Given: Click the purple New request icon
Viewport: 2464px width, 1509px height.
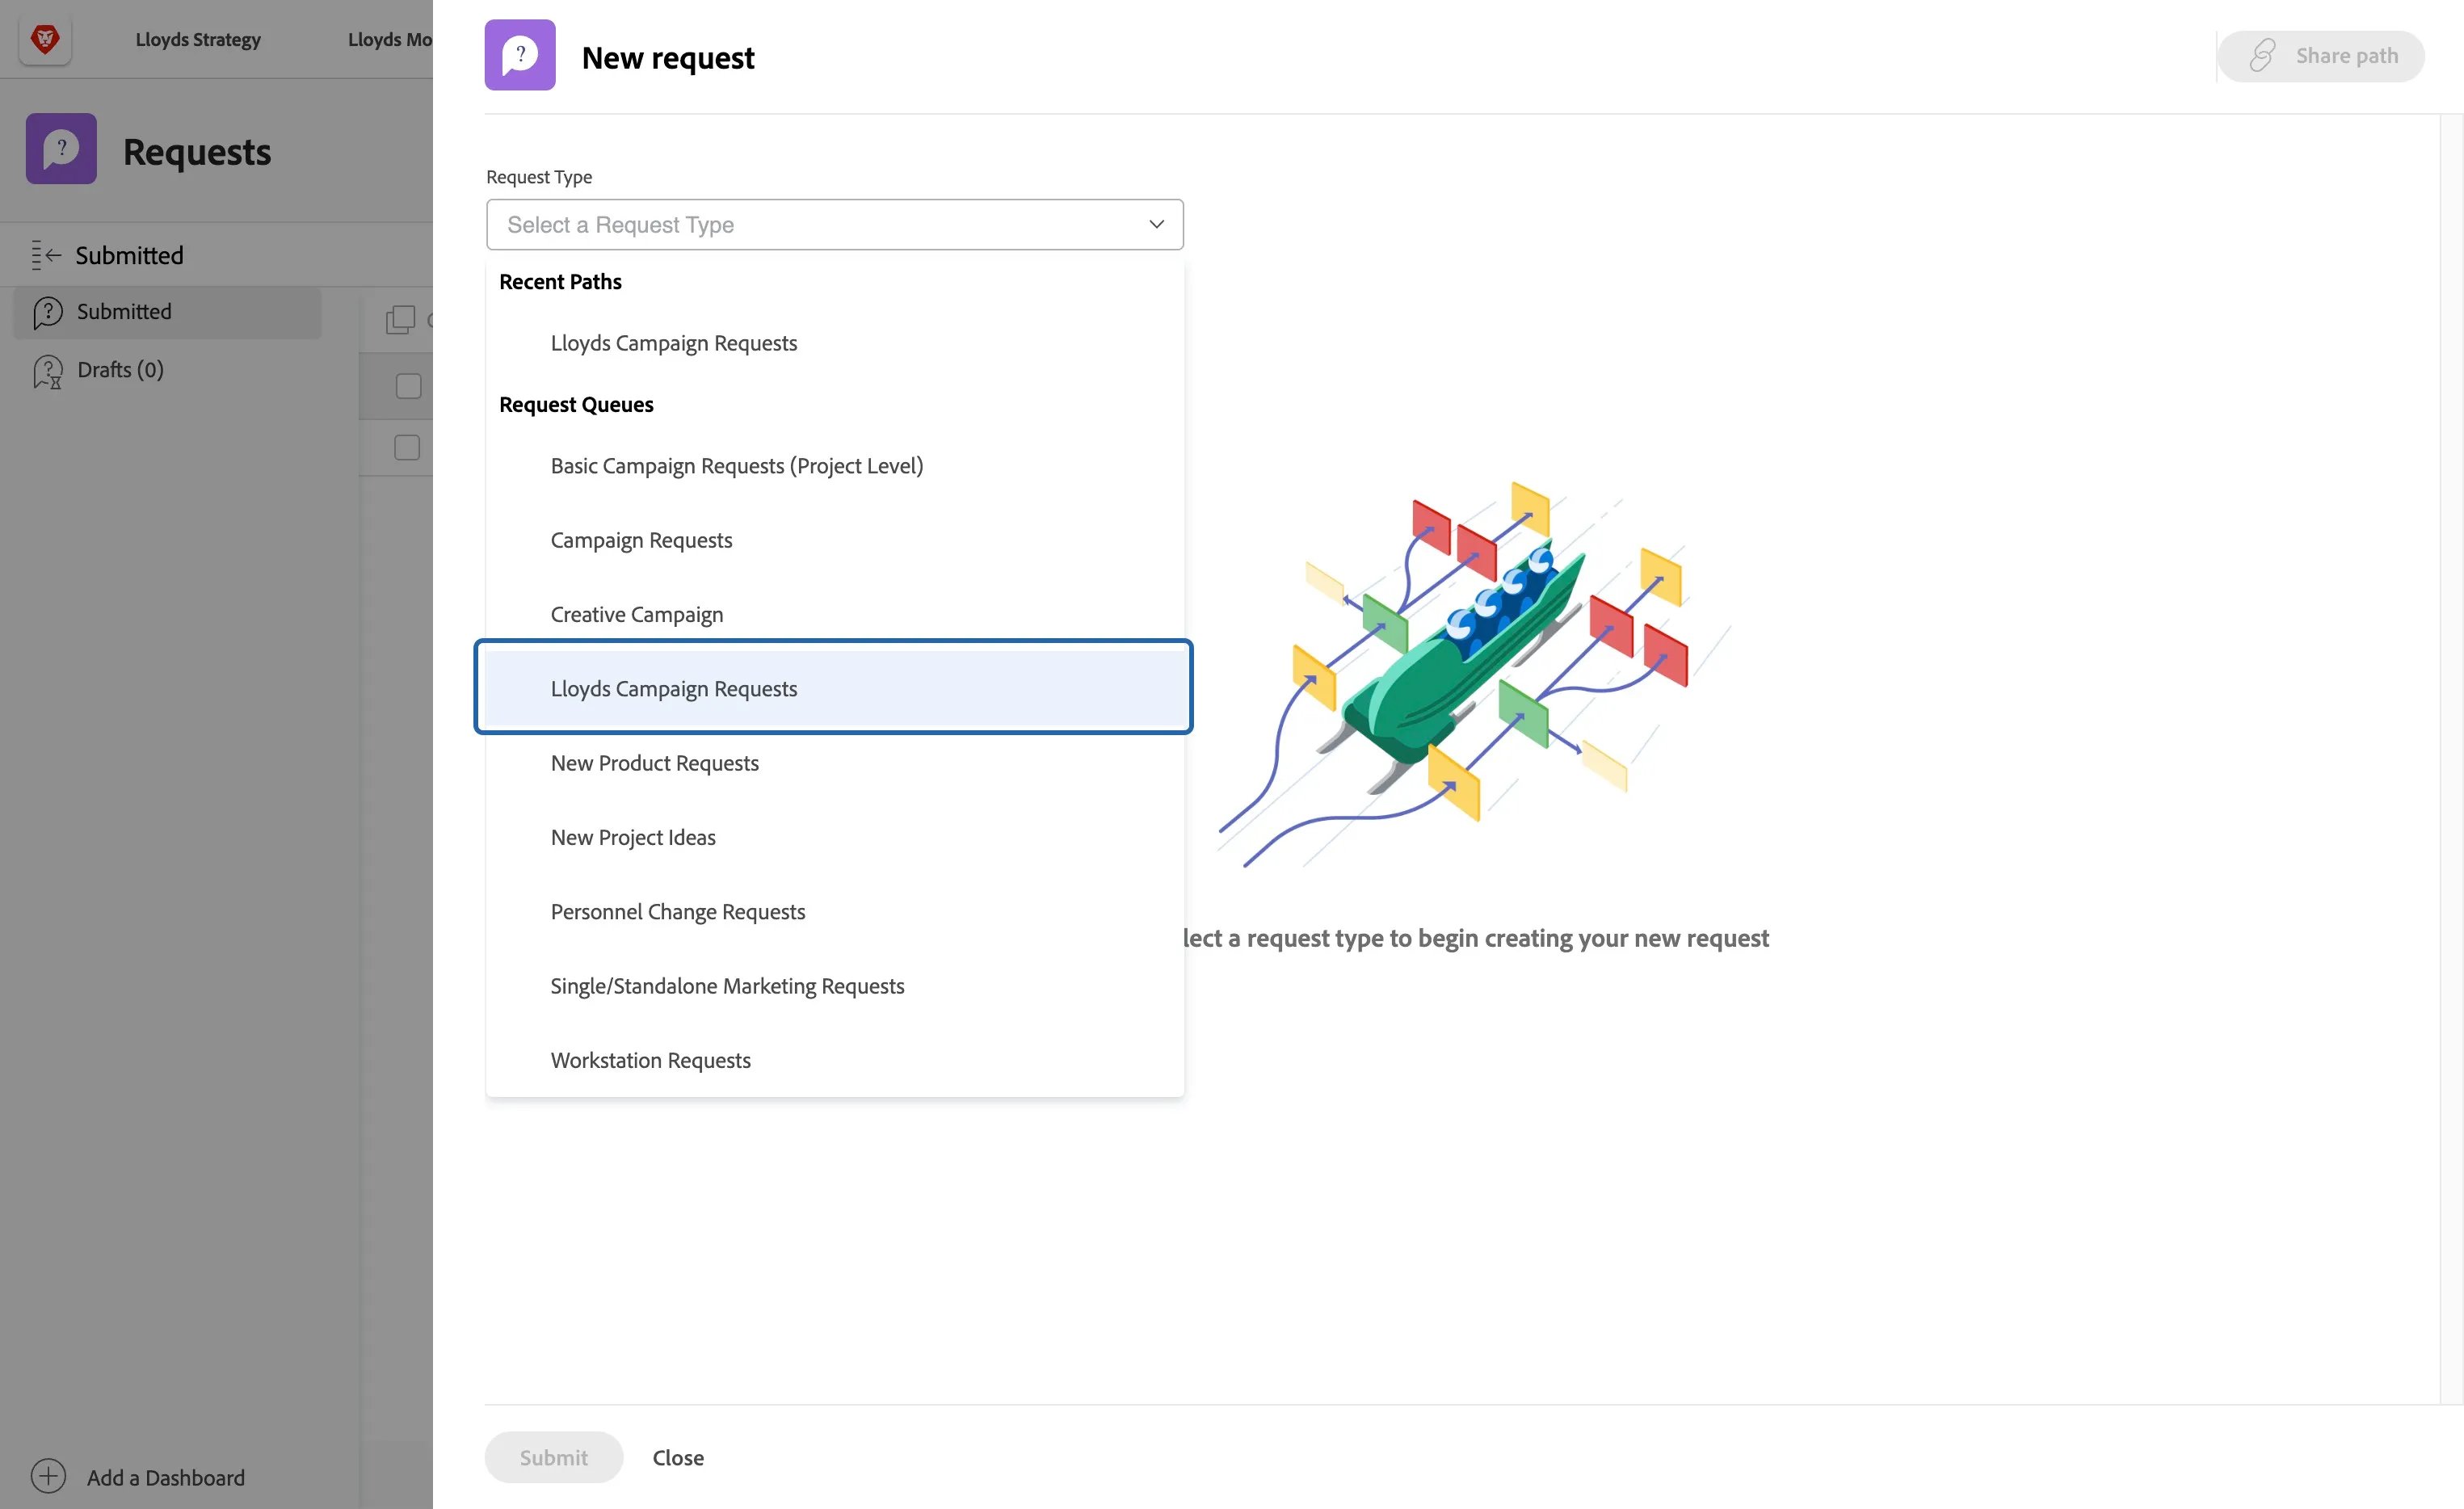Looking at the screenshot, I should pyautogui.click(x=520, y=55).
